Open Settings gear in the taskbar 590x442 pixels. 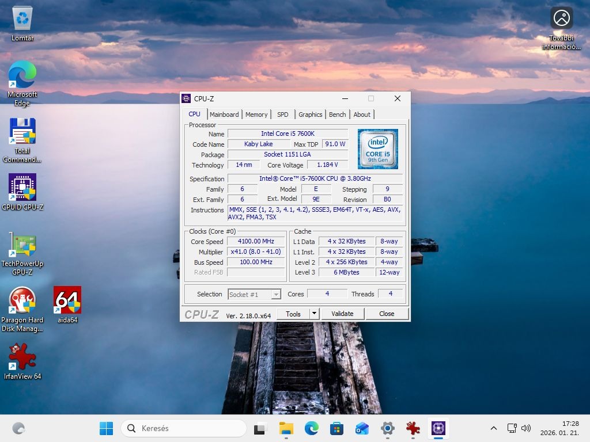click(x=388, y=428)
